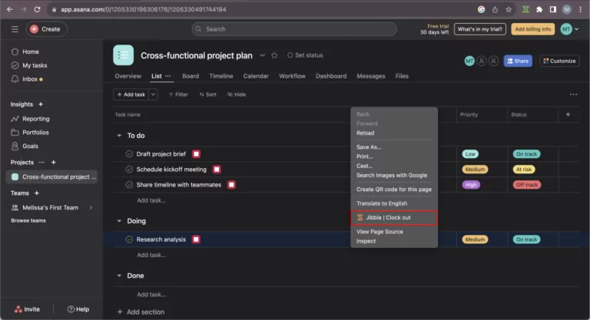Mark Draft project brief complete

[129, 153]
